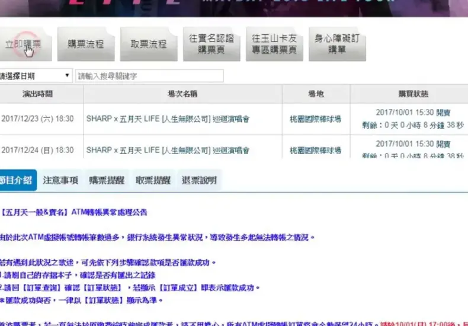Click the line about 銀行系統發生異常狀況
This screenshot has width=468, height=326.
click(x=158, y=237)
